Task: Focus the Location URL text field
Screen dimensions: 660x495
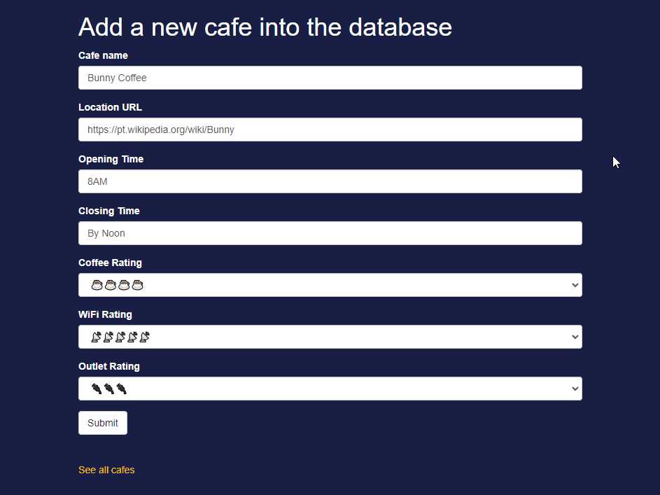Action: pyautogui.click(x=330, y=130)
